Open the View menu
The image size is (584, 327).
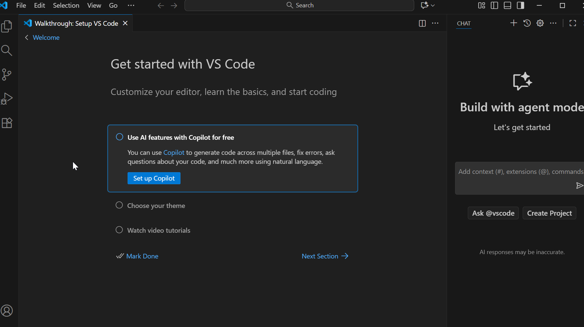point(94,5)
